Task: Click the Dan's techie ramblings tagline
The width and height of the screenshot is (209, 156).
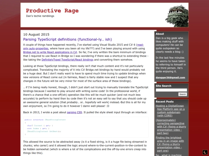Action: click(40, 16)
